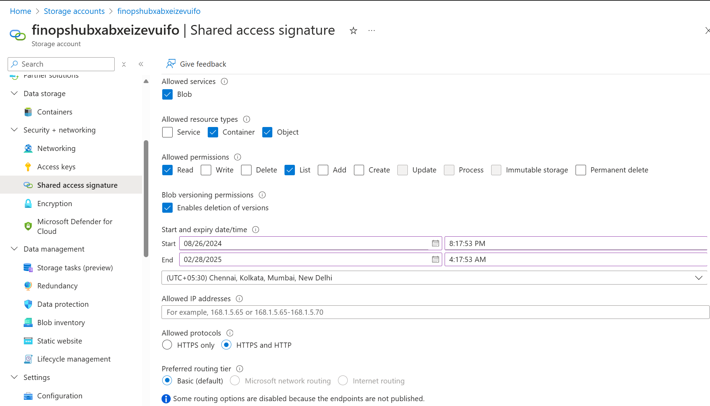Click the Static website icon
The image size is (710, 406).
tap(28, 341)
